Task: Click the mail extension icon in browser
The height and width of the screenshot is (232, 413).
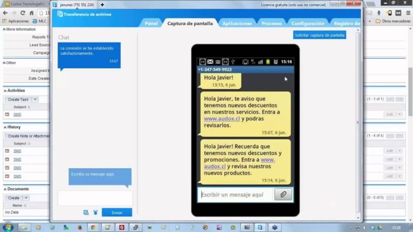Action: pos(369,13)
